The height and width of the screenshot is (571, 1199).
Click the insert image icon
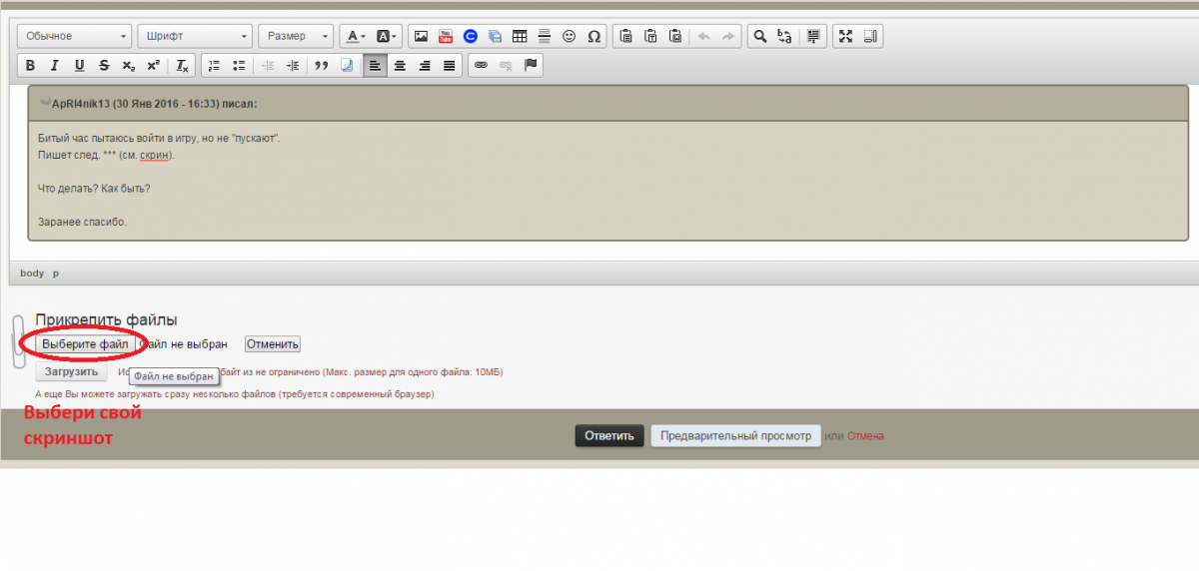tap(421, 37)
